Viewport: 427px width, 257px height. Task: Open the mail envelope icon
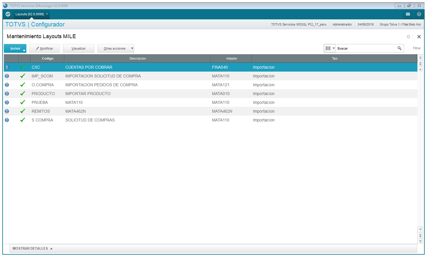408,14
